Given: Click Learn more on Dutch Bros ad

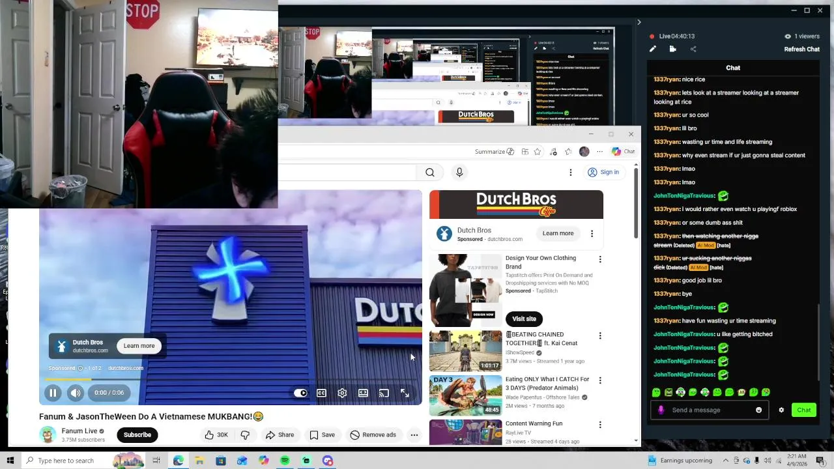Looking at the screenshot, I should coord(558,233).
